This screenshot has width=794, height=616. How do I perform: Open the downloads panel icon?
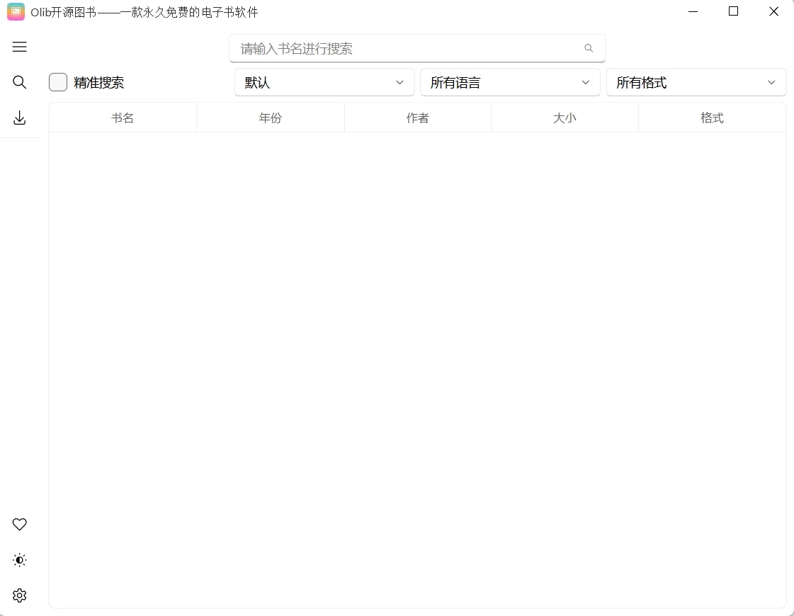coord(19,118)
